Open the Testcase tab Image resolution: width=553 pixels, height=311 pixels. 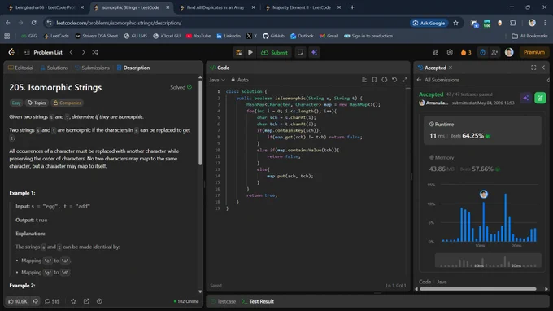tap(223, 301)
